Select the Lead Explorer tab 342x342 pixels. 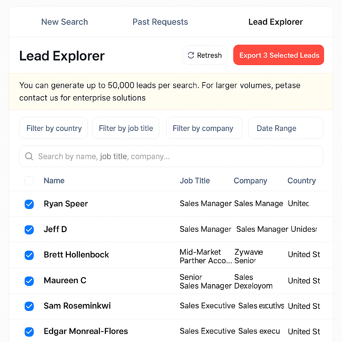click(x=276, y=22)
